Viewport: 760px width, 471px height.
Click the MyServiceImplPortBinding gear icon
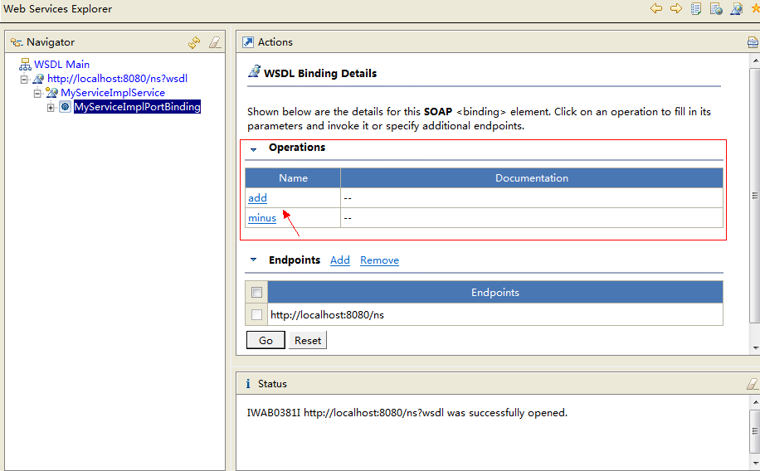pyautogui.click(x=65, y=107)
